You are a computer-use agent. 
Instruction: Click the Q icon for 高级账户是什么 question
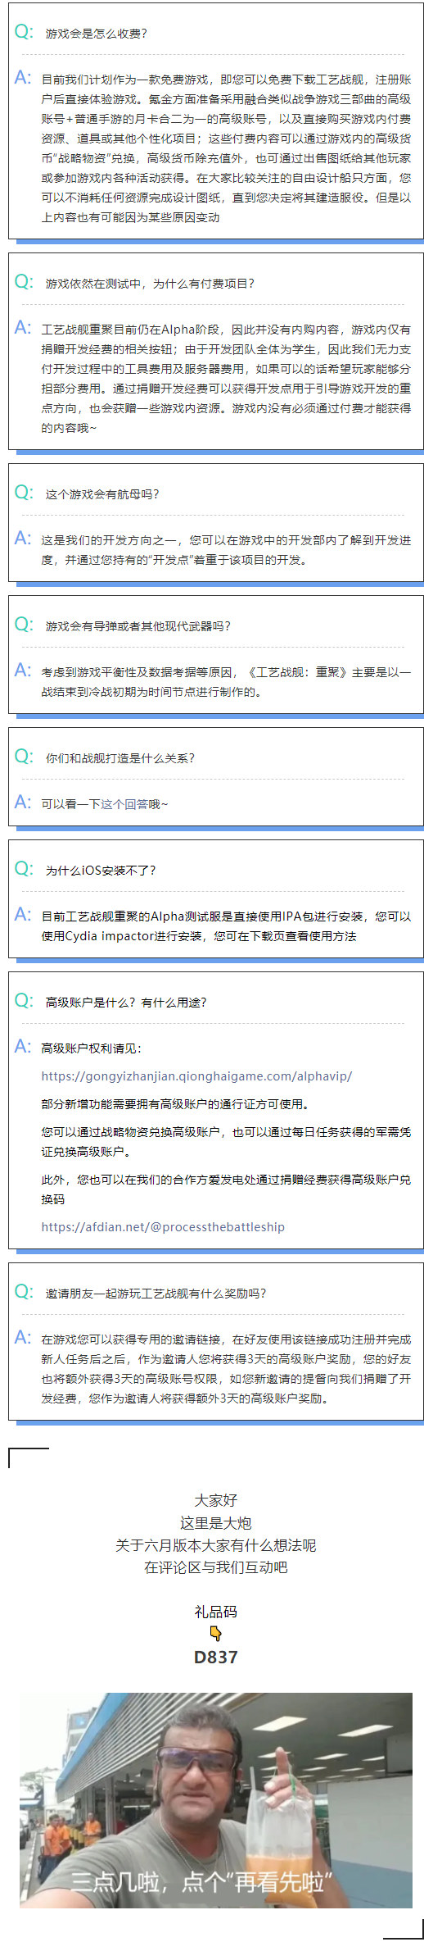click(24, 1001)
